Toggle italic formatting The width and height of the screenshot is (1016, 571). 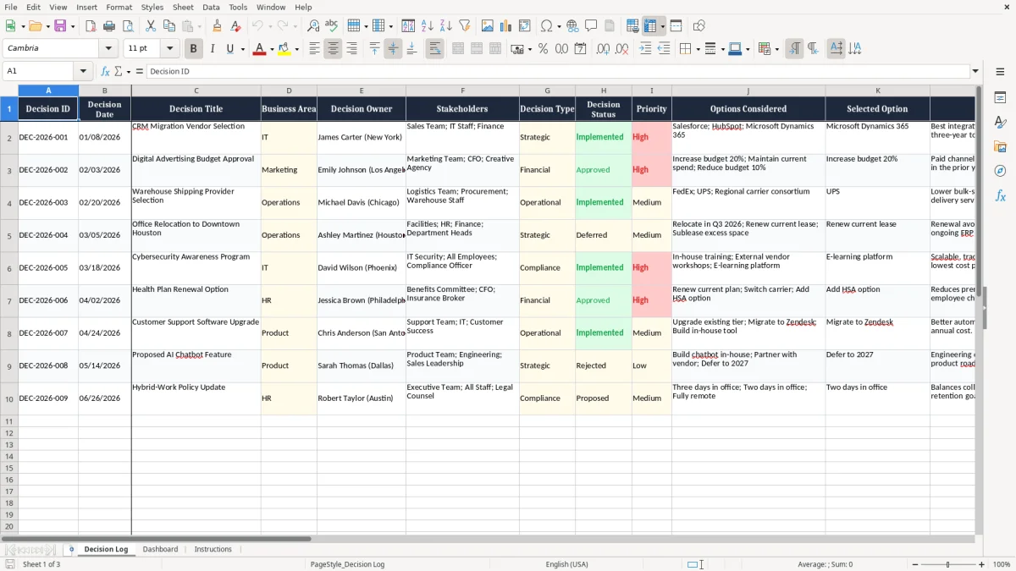point(212,49)
